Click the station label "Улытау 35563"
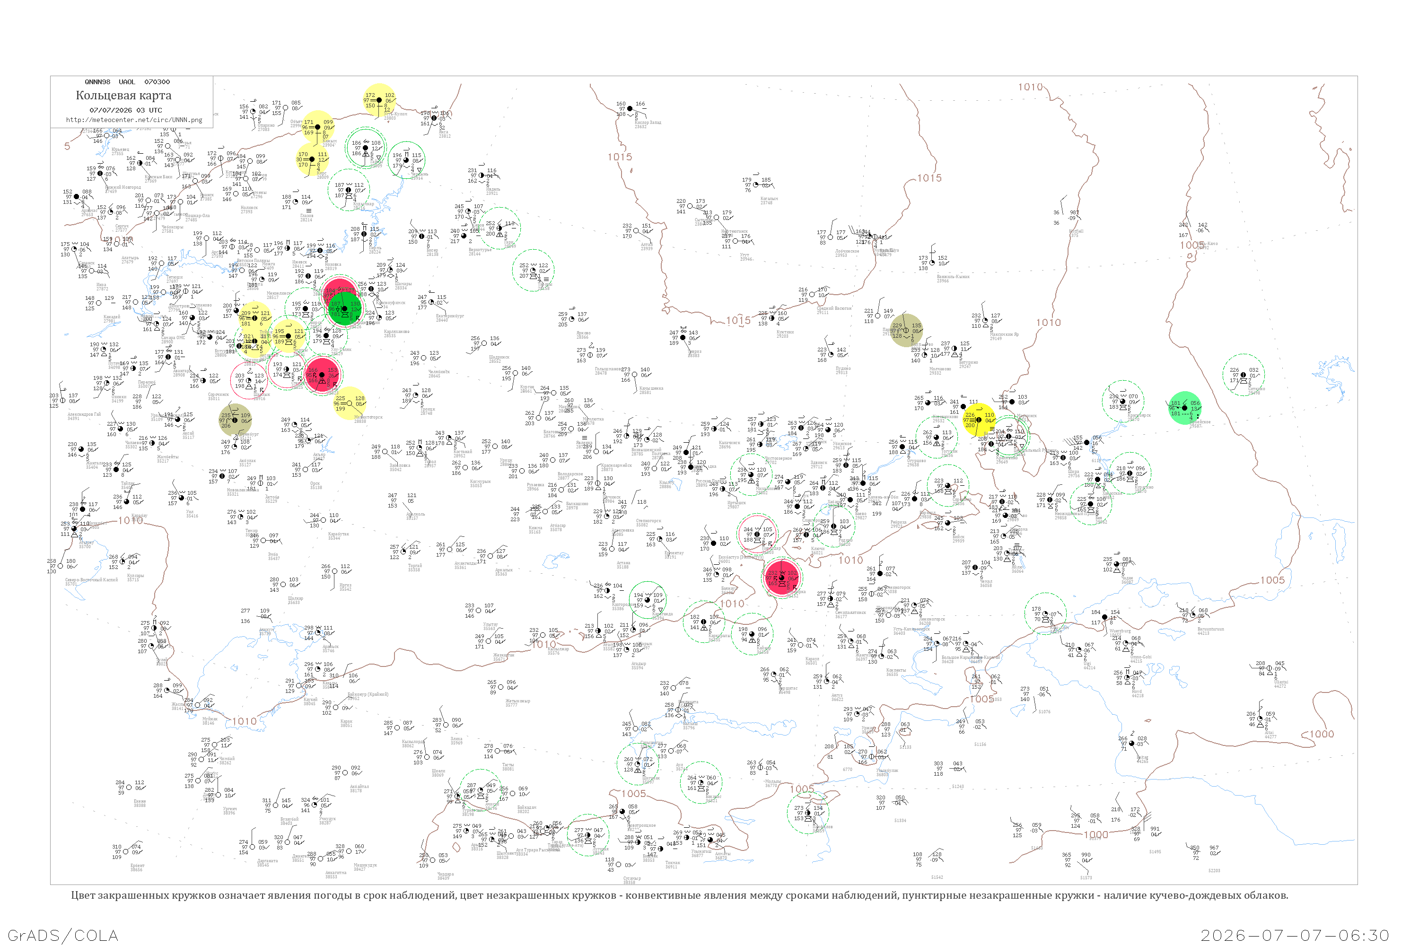 tap(491, 627)
